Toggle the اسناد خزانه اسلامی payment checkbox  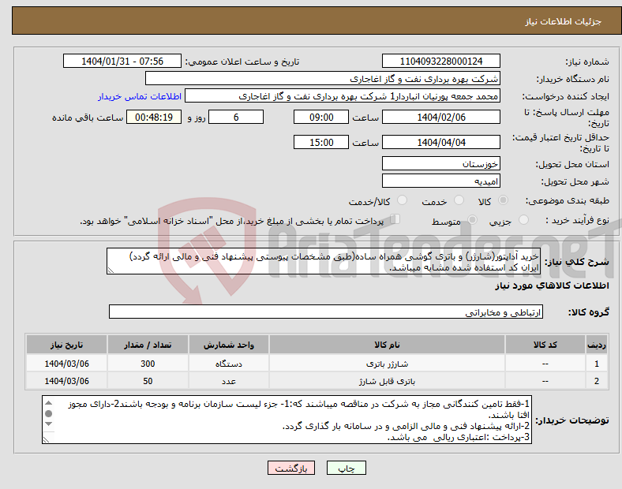click(395, 218)
